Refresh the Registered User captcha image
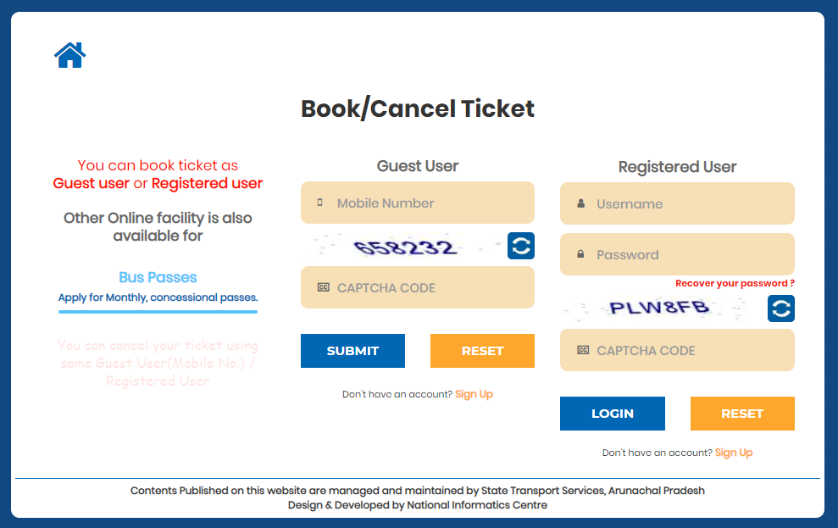This screenshot has width=838, height=528. click(x=781, y=308)
